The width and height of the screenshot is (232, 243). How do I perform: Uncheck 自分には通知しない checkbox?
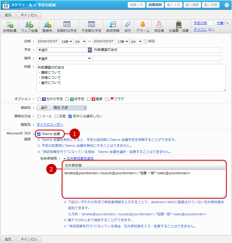pyautogui.click(x=70, y=117)
